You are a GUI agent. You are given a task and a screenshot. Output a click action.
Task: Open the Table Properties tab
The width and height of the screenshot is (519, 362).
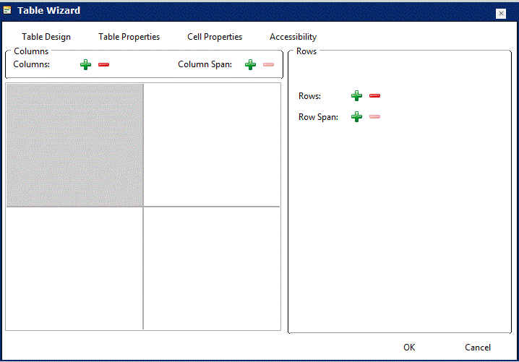[x=129, y=37]
